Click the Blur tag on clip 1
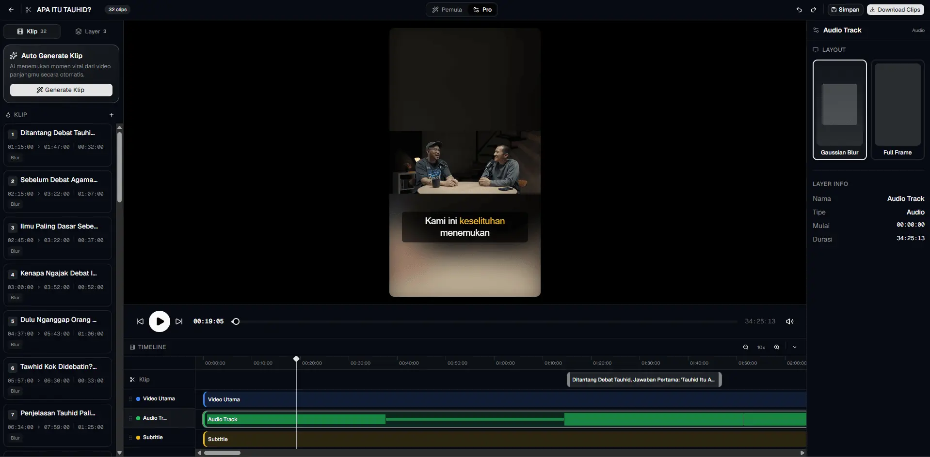 (16, 158)
